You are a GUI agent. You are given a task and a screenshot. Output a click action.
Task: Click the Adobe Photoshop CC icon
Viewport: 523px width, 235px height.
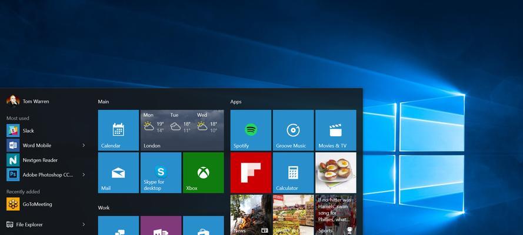coord(13,174)
